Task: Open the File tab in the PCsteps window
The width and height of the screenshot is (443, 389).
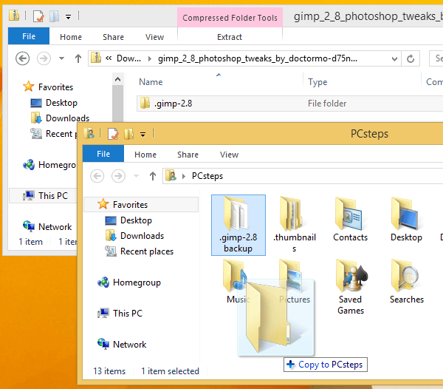Action: (103, 154)
